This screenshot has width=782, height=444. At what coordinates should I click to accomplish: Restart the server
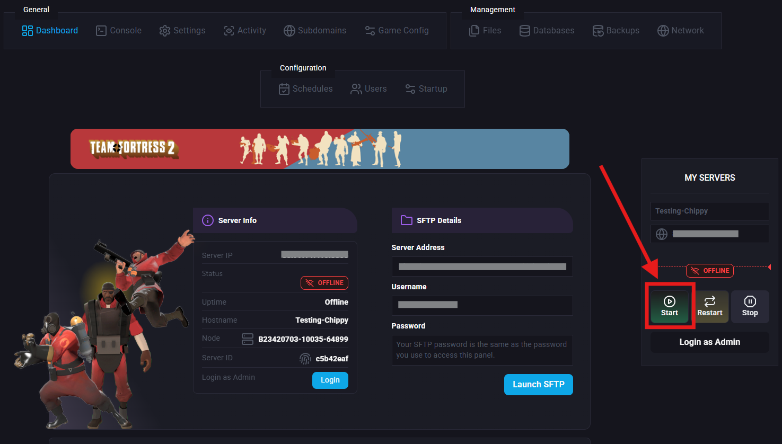710,307
